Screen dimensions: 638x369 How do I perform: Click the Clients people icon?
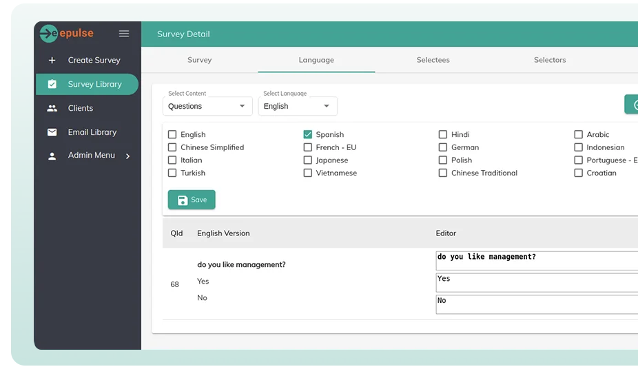click(x=52, y=109)
